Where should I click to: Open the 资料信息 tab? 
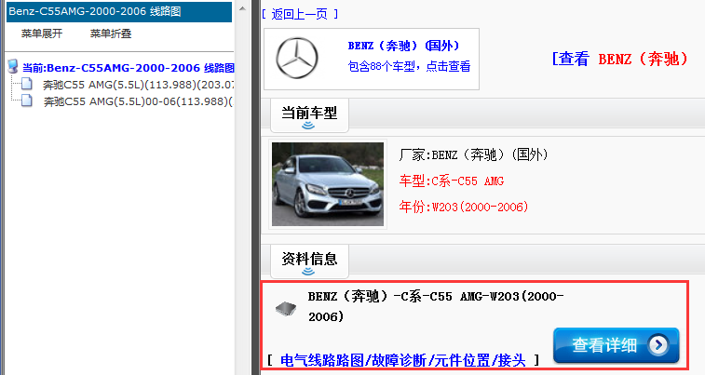pos(309,261)
